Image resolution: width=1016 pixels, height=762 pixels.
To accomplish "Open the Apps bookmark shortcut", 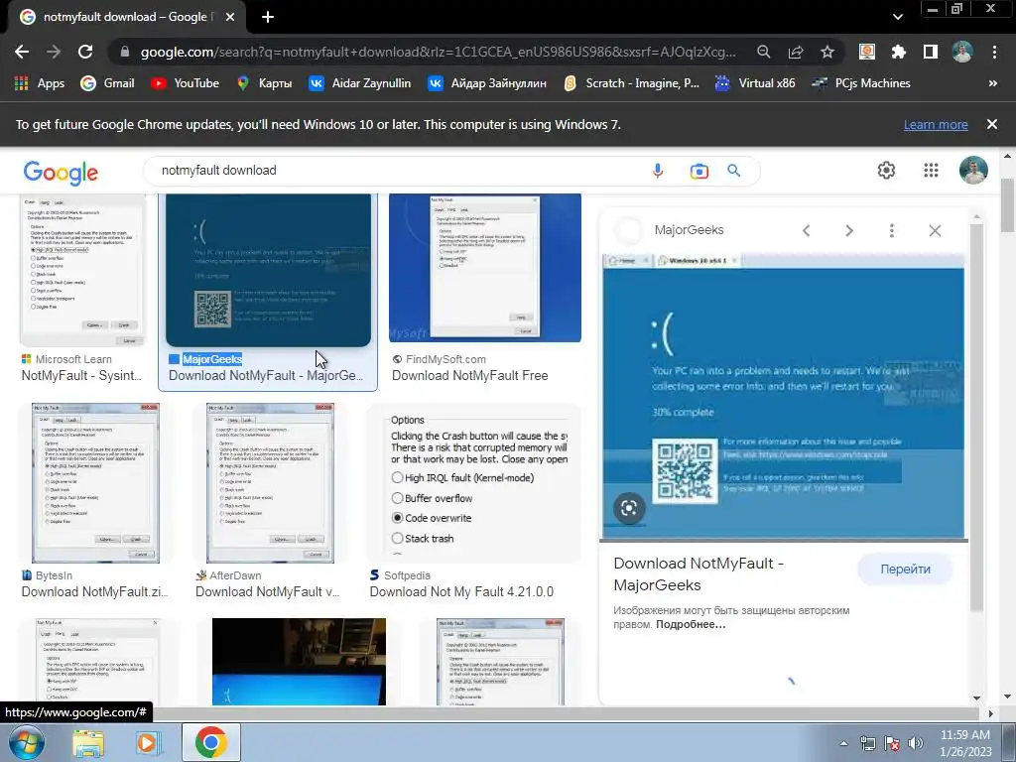I will pyautogui.click(x=40, y=83).
